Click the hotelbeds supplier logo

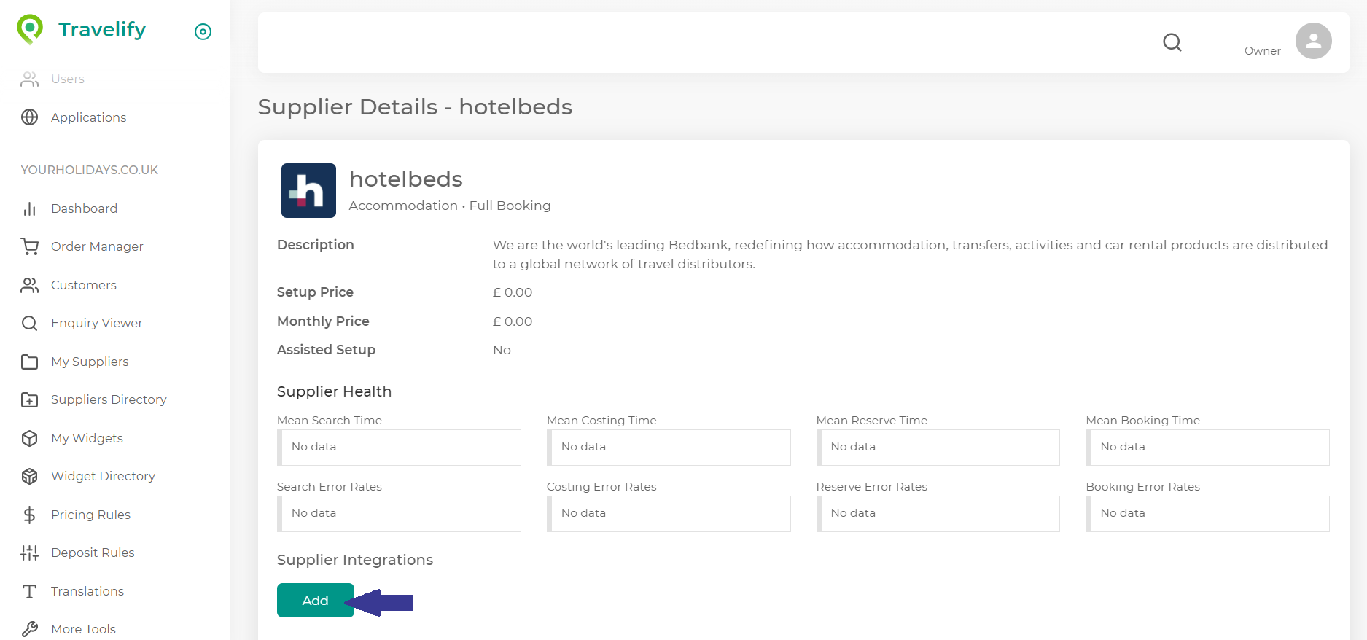(x=308, y=190)
